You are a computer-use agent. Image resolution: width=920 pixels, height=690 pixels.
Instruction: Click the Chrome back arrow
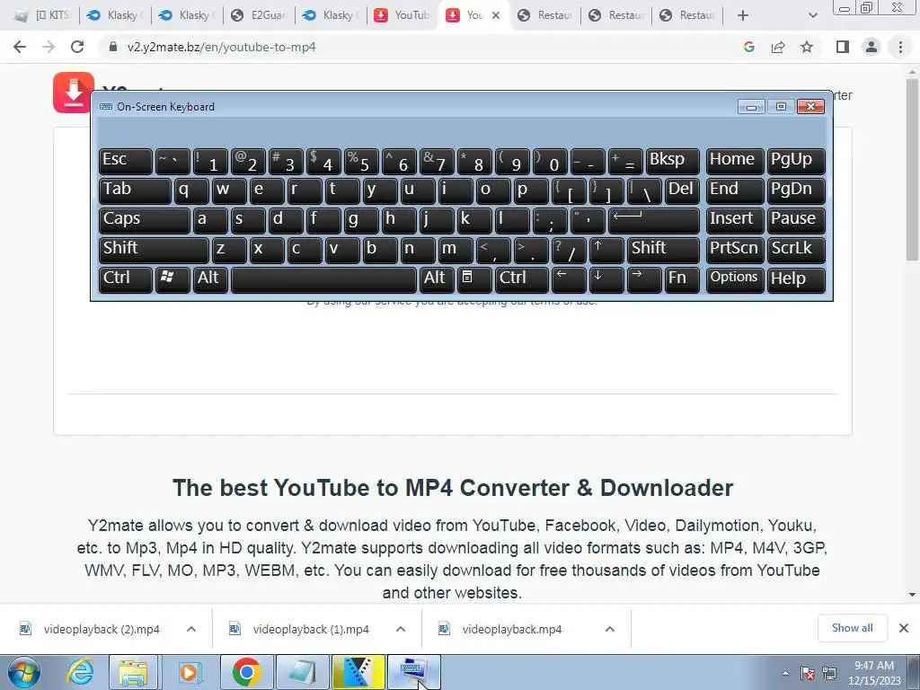click(20, 47)
